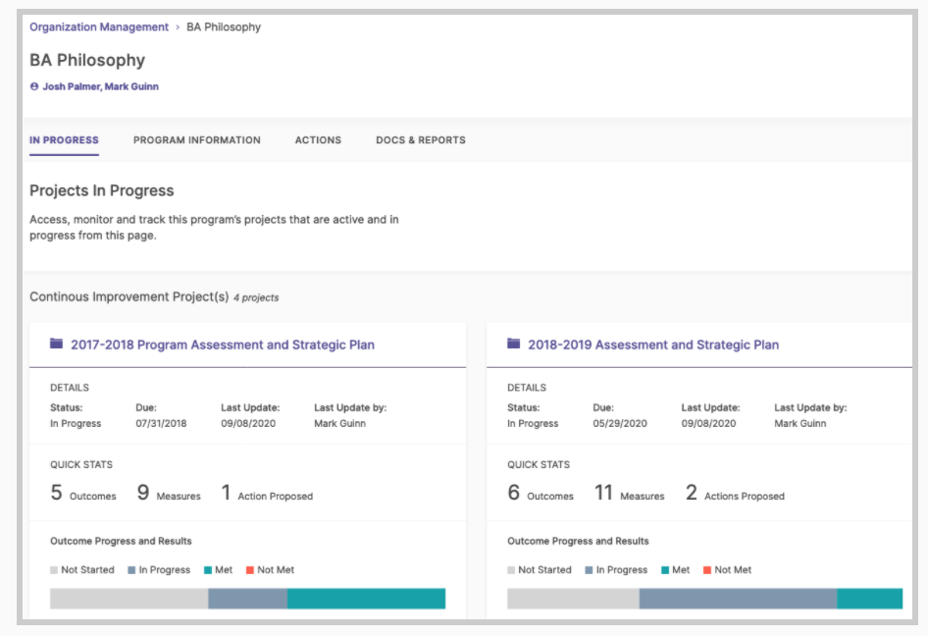Go to the Actions tab

click(319, 140)
